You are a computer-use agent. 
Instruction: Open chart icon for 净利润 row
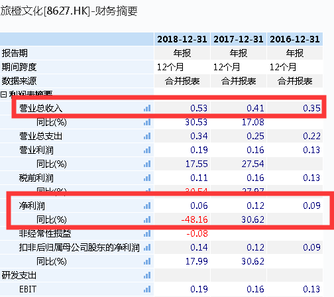[147, 206]
